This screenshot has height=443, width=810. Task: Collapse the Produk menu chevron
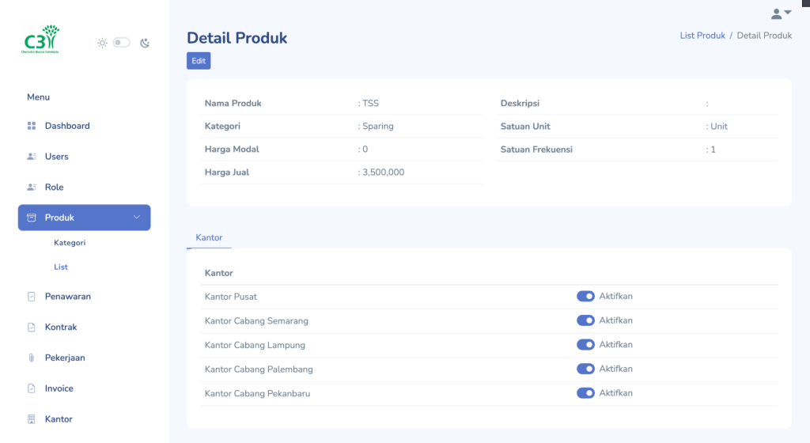click(x=136, y=218)
